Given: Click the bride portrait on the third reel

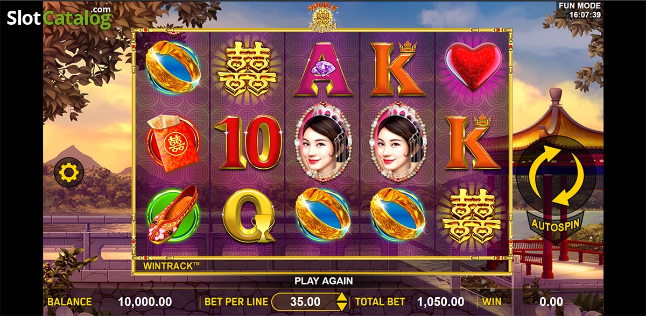Looking at the screenshot, I should click(322, 142).
